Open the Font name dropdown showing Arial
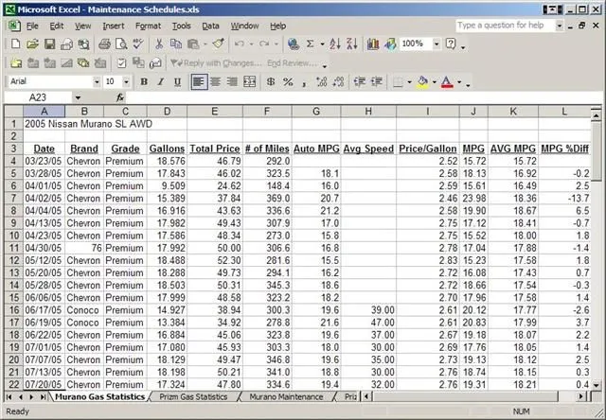This screenshot has width=606, height=420. pyautogui.click(x=97, y=82)
